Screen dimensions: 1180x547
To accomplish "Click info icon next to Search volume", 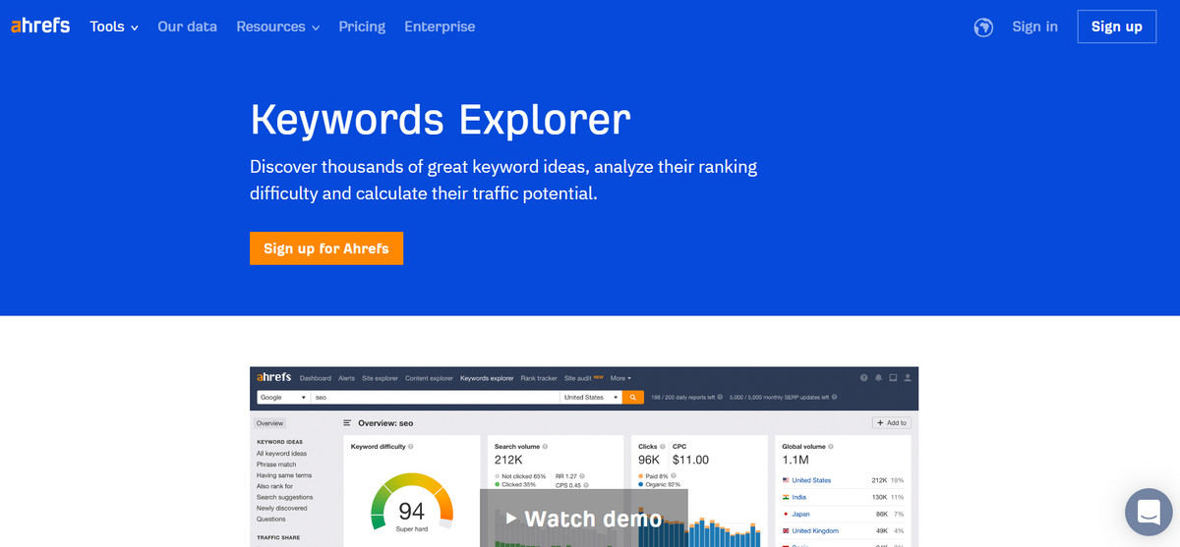I will [544, 447].
